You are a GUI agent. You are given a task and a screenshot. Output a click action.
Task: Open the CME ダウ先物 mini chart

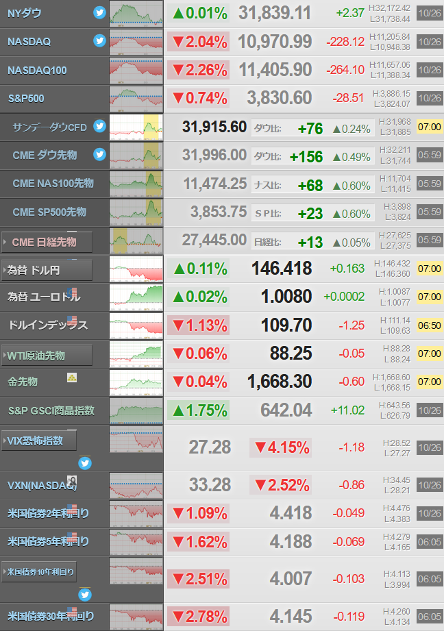(x=136, y=156)
